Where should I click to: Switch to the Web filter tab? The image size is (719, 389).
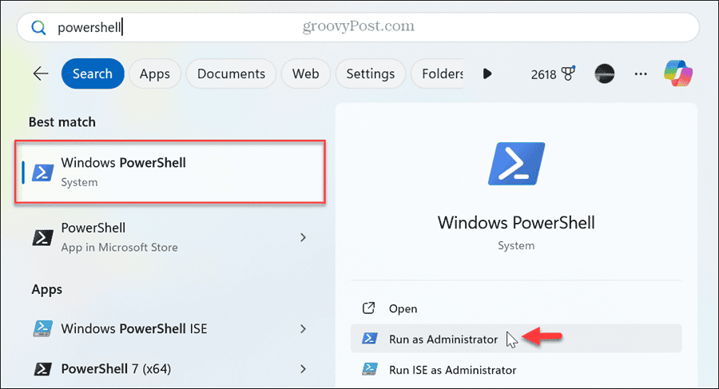tap(305, 73)
